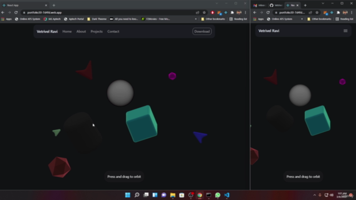Click forward arrow in left browser

(x=9, y=12)
